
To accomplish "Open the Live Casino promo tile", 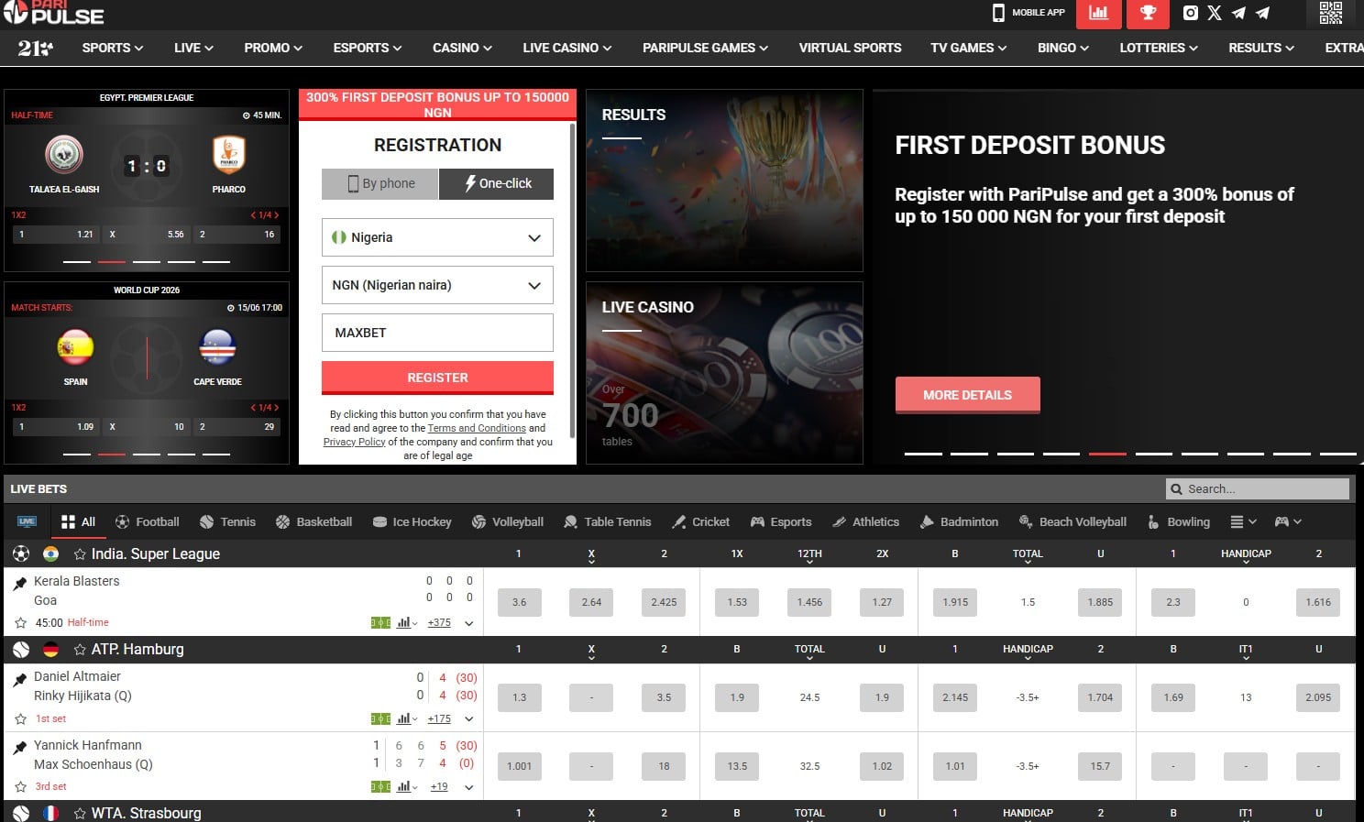I will [724, 372].
